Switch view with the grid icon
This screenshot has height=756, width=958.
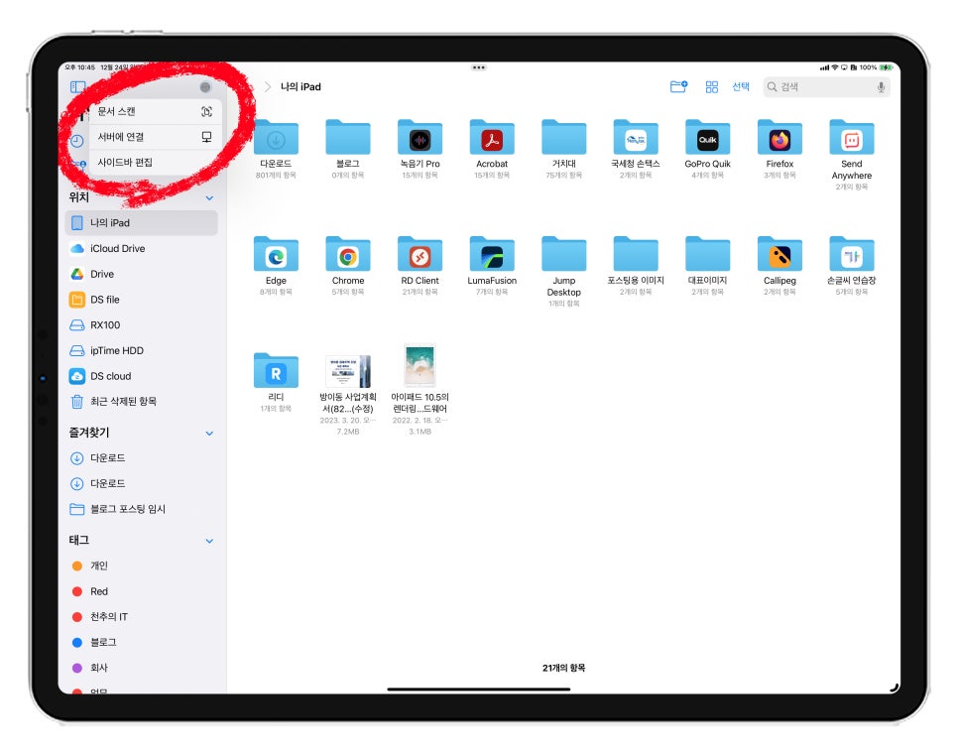pos(711,86)
